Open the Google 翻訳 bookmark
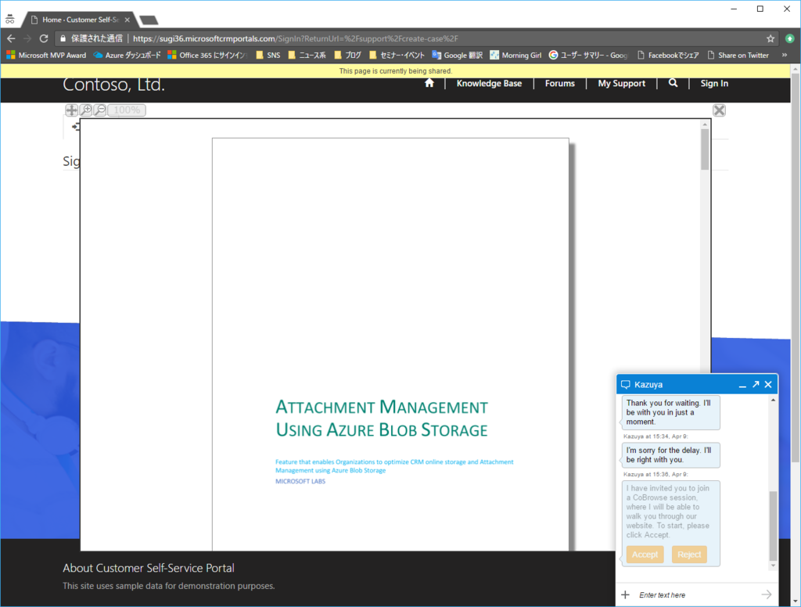Image resolution: width=801 pixels, height=607 pixels. (x=457, y=56)
